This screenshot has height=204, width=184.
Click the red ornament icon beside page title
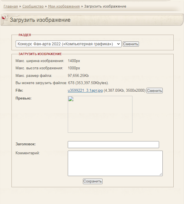click(4, 18)
